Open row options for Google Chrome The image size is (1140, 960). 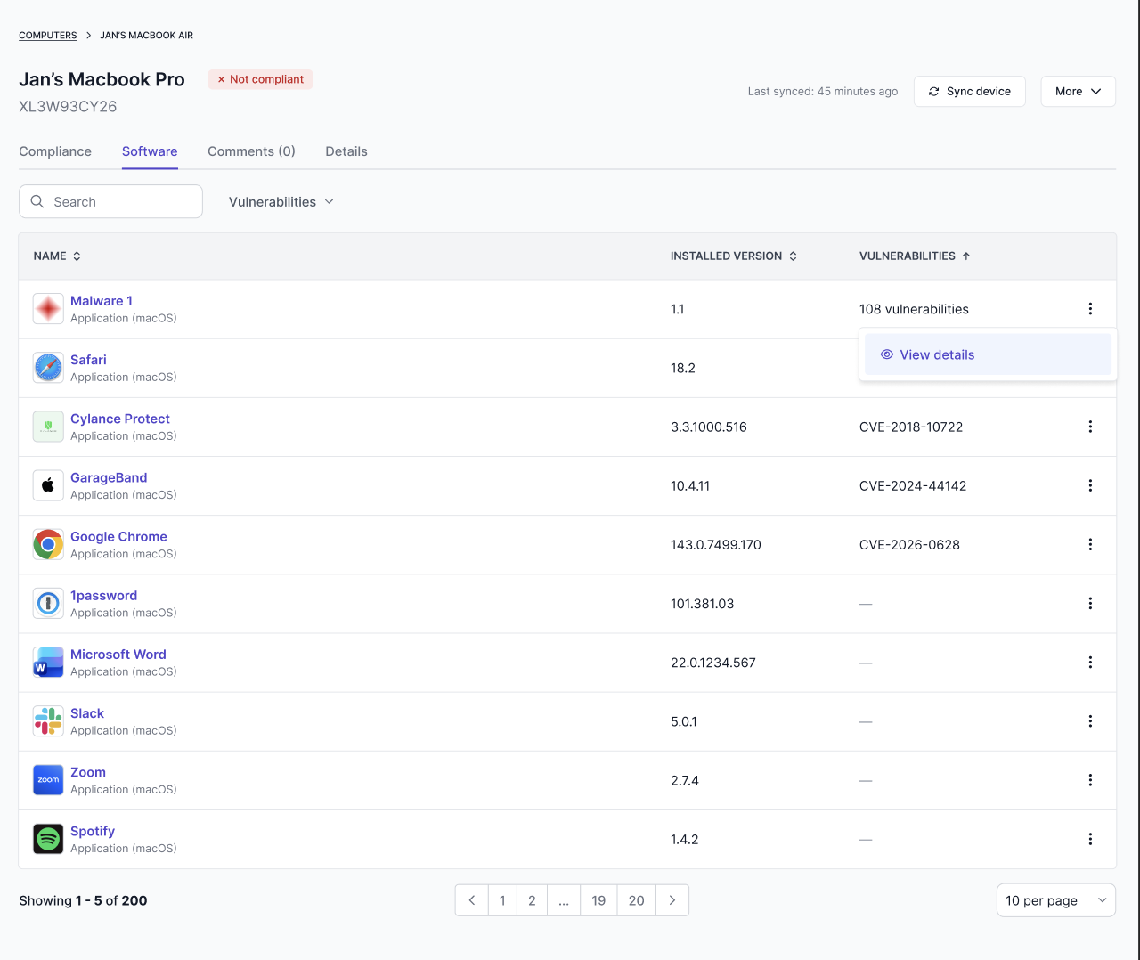(x=1090, y=544)
